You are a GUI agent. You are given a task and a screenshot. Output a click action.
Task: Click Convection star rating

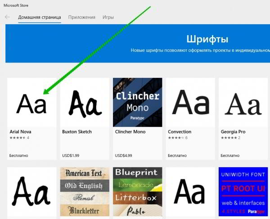pos(178,138)
